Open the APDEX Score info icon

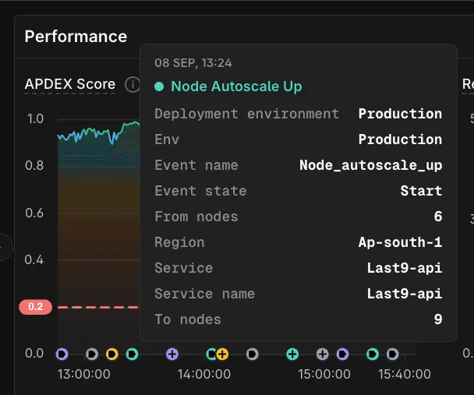[x=132, y=84]
